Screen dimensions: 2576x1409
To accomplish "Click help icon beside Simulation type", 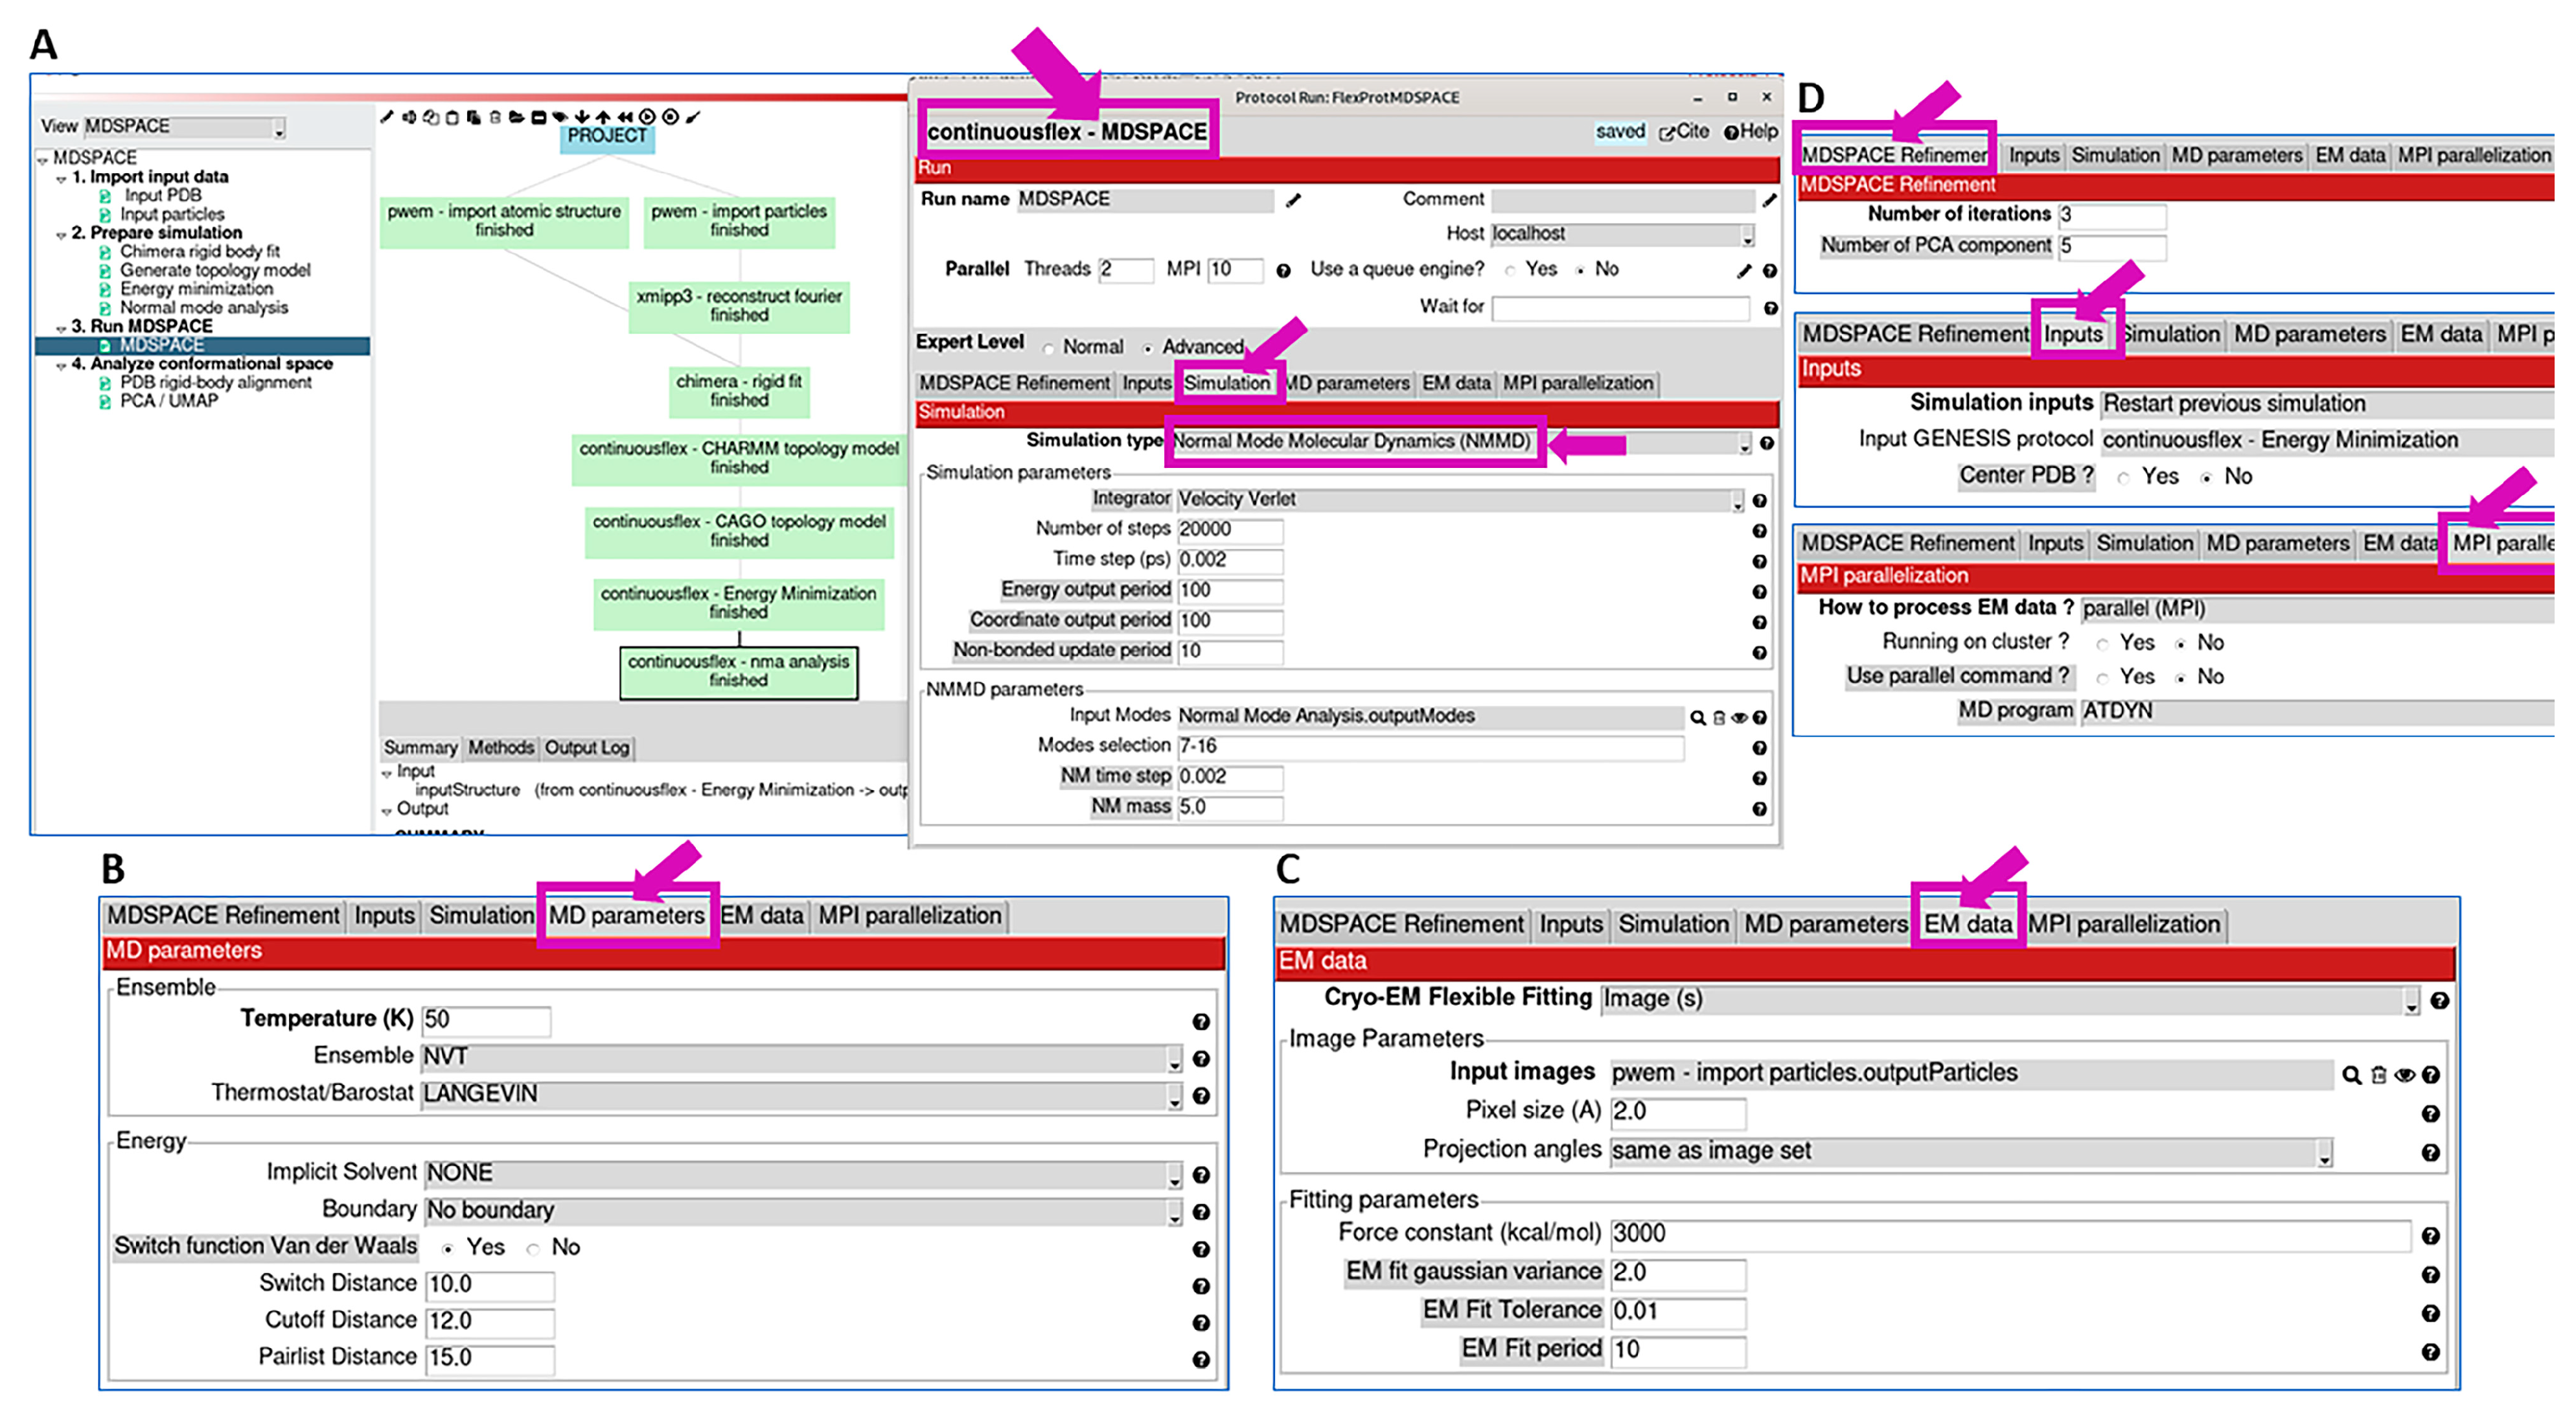I will (1767, 443).
